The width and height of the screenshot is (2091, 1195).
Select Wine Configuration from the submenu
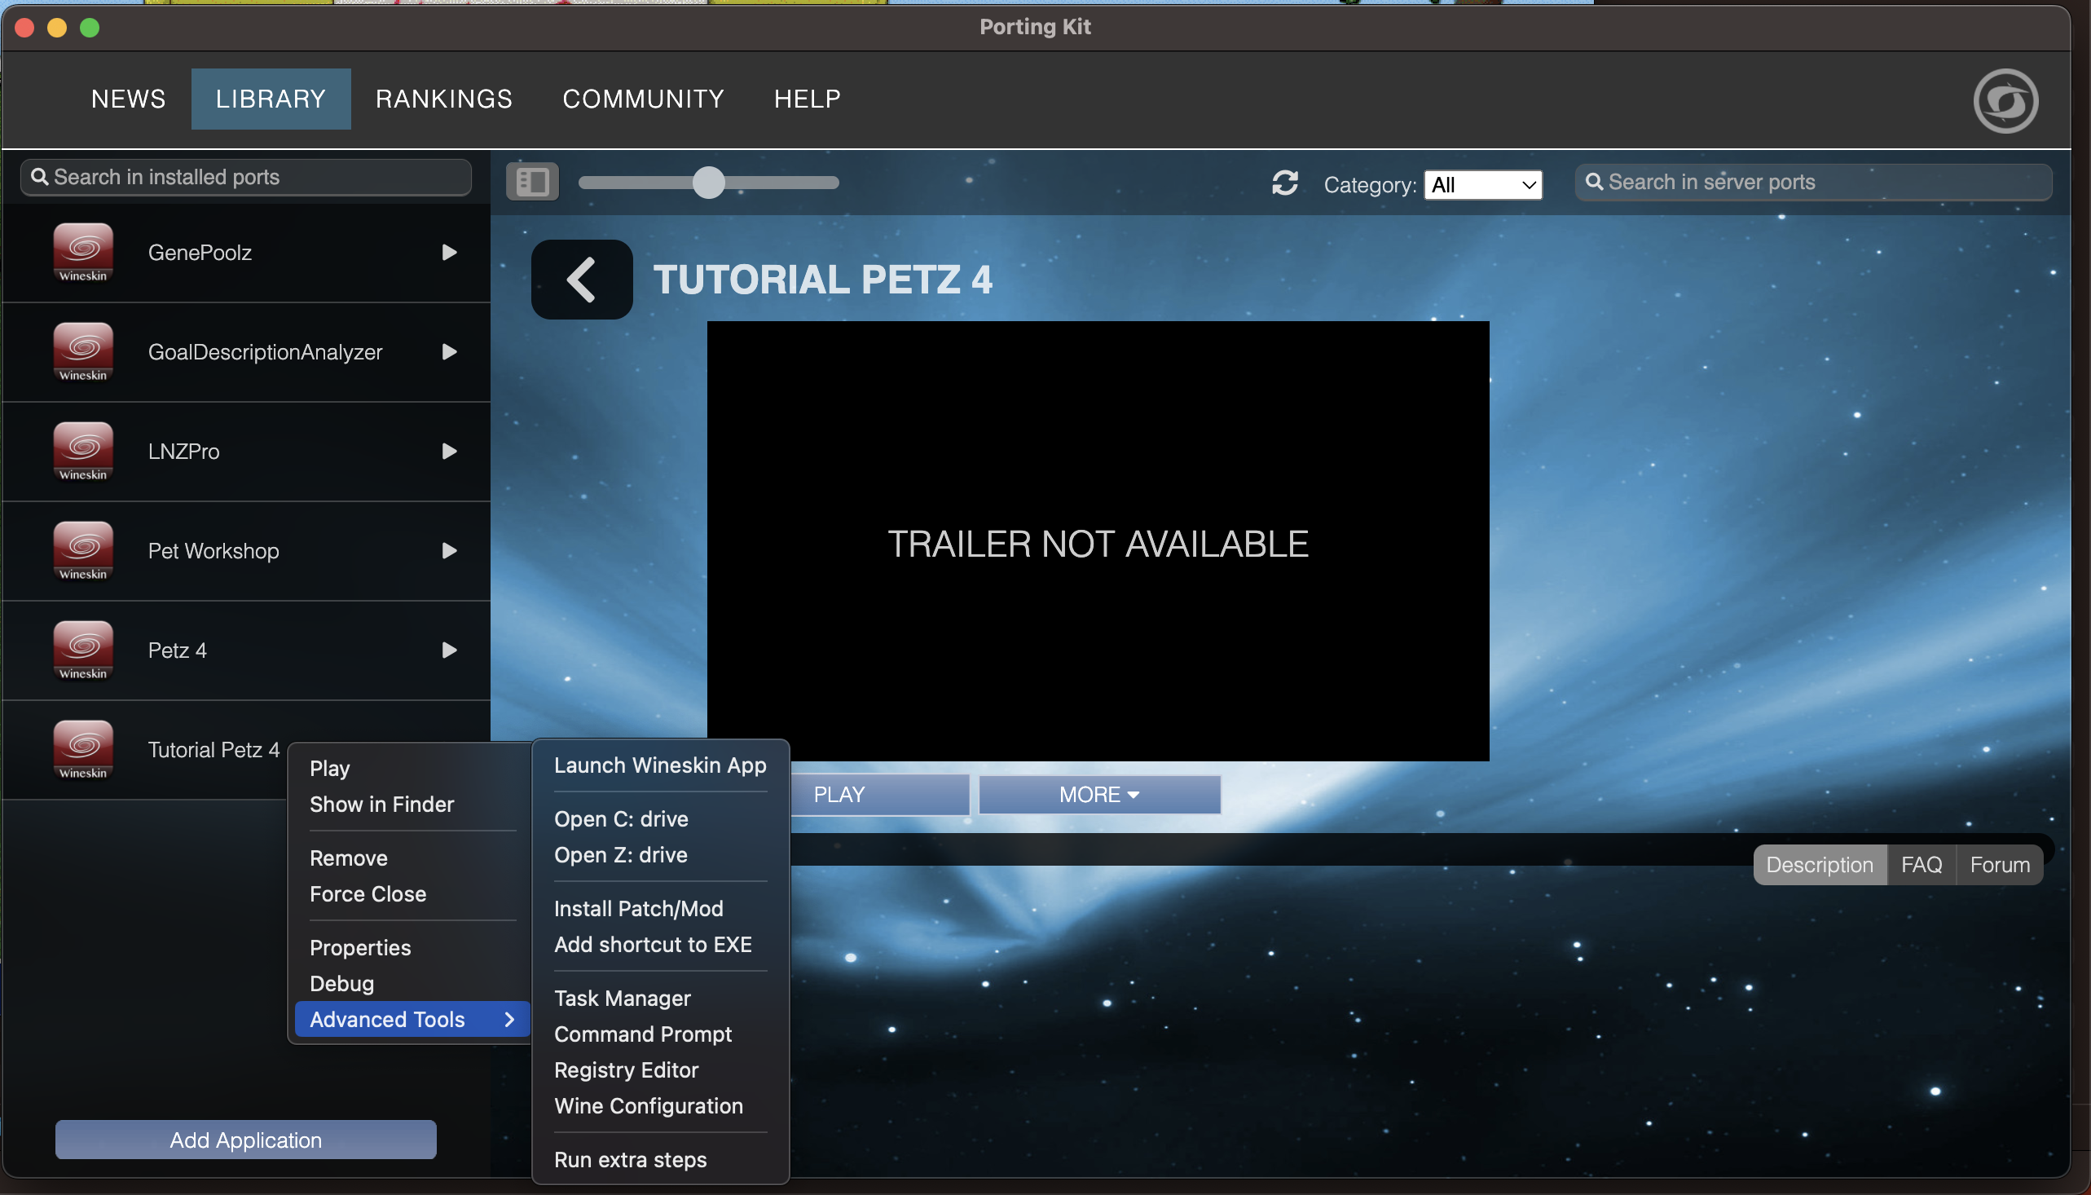coord(648,1105)
